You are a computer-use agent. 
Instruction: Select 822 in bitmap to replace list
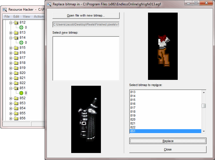[x=165, y=127]
